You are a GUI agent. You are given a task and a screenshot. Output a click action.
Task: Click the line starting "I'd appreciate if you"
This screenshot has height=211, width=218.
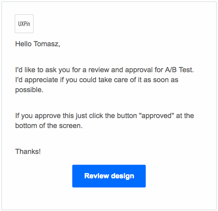pyautogui.click(x=97, y=80)
